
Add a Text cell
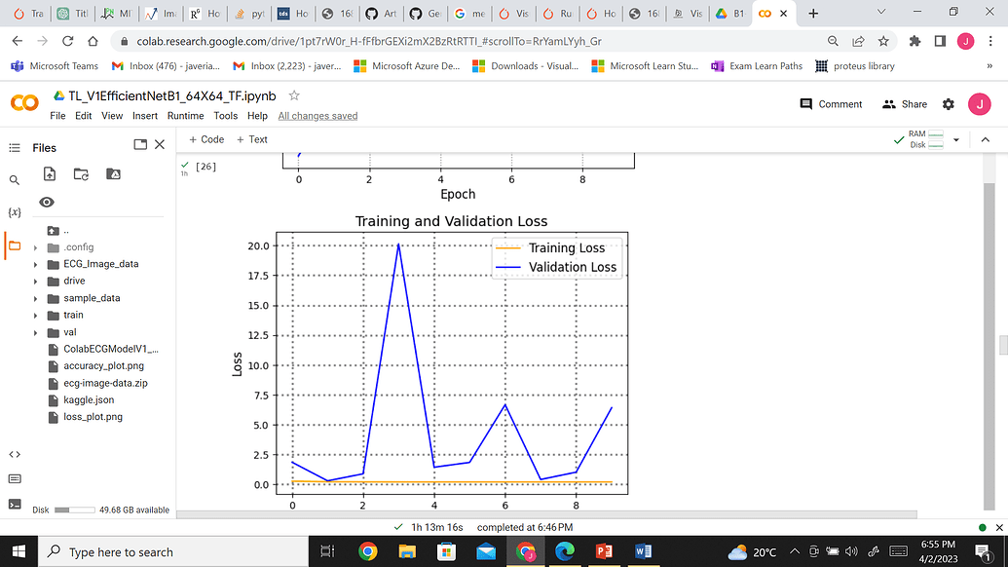tap(252, 139)
